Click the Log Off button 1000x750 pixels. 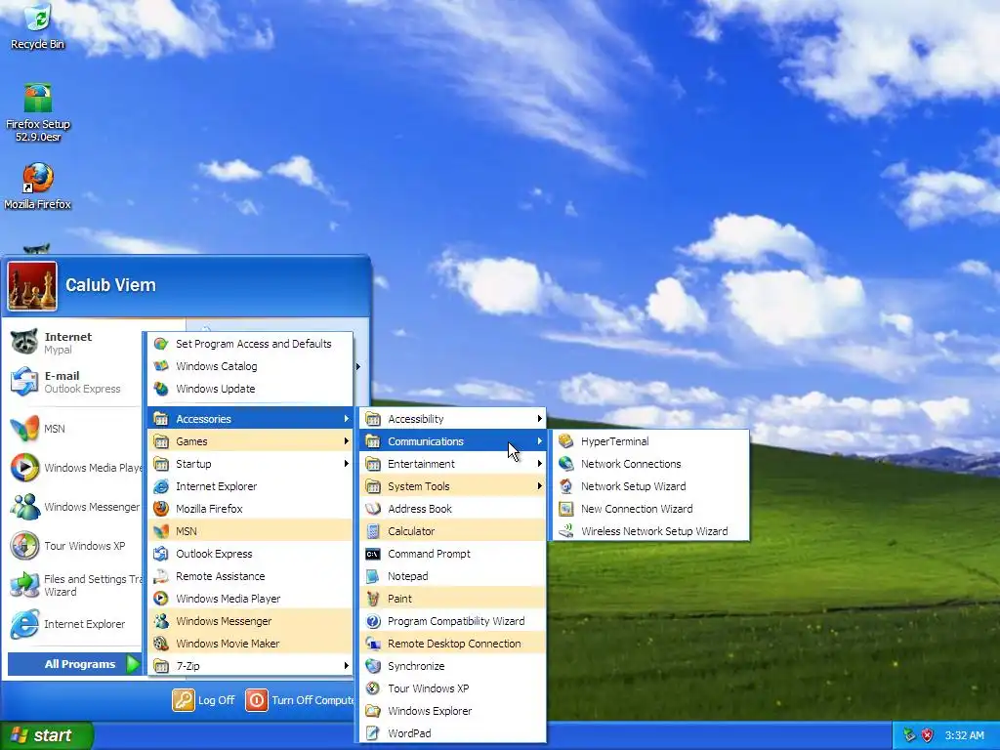[x=203, y=700]
